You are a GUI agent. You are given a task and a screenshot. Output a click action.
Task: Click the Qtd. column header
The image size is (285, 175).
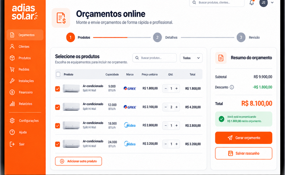171,74
